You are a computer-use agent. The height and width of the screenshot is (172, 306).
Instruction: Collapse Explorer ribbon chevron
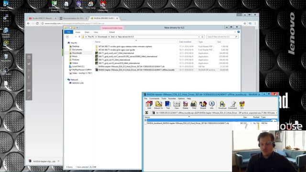(x=235, y=32)
